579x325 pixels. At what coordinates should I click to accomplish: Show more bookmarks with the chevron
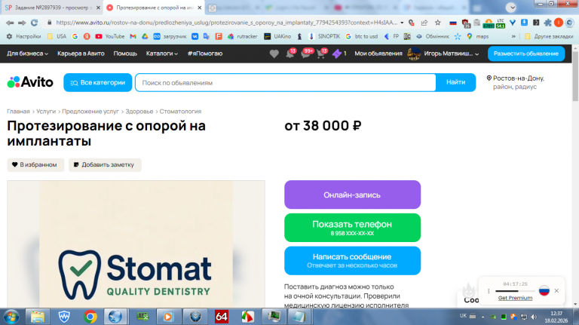tap(513, 36)
